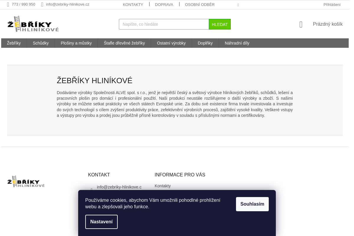Switch to the Schůdky category tab
This screenshot has width=354, height=236.
(40, 43)
